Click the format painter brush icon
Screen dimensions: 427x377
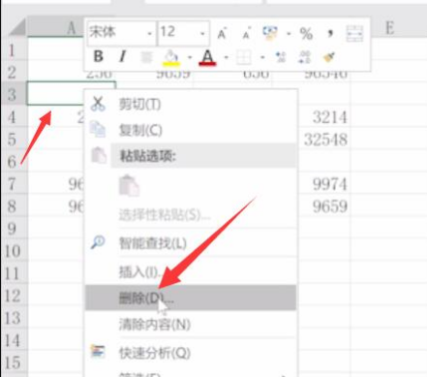(329, 57)
